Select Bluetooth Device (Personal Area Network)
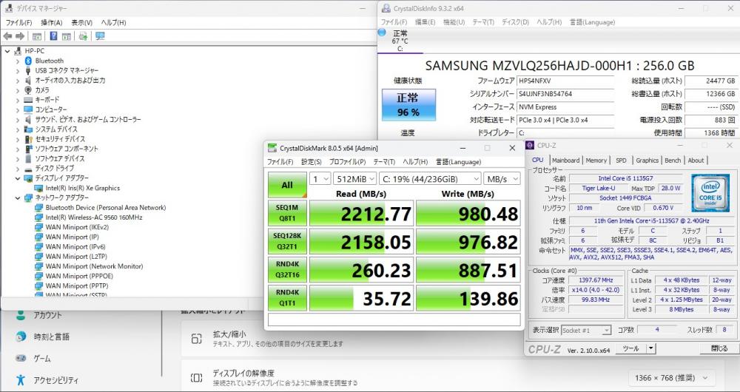Viewport: 740px width, 392px height. [106, 208]
